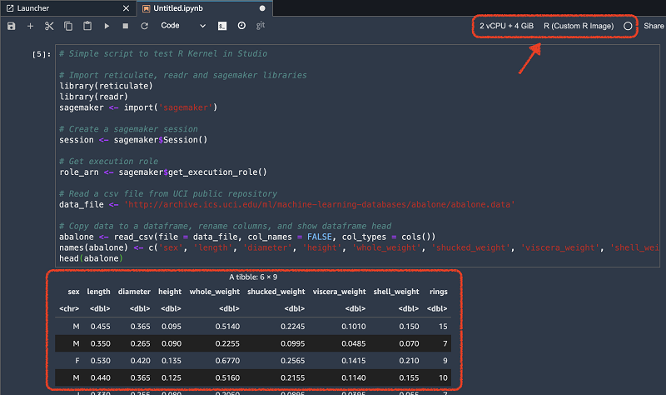666x395 pixels.
Task: Change the R (Custom R Image) kernel
Action: pos(578,26)
